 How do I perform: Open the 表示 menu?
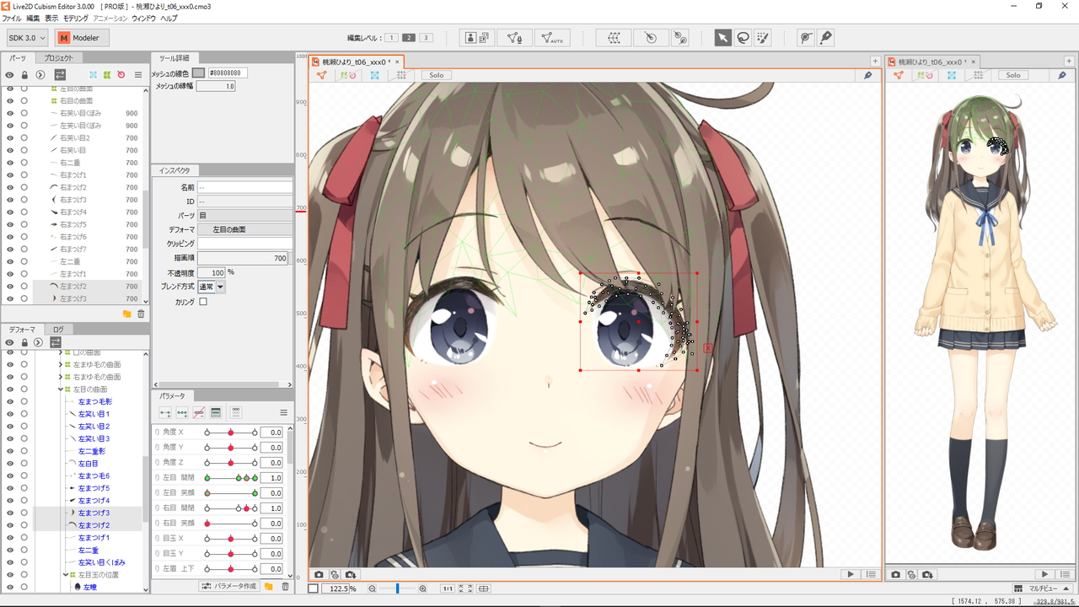click(x=51, y=18)
